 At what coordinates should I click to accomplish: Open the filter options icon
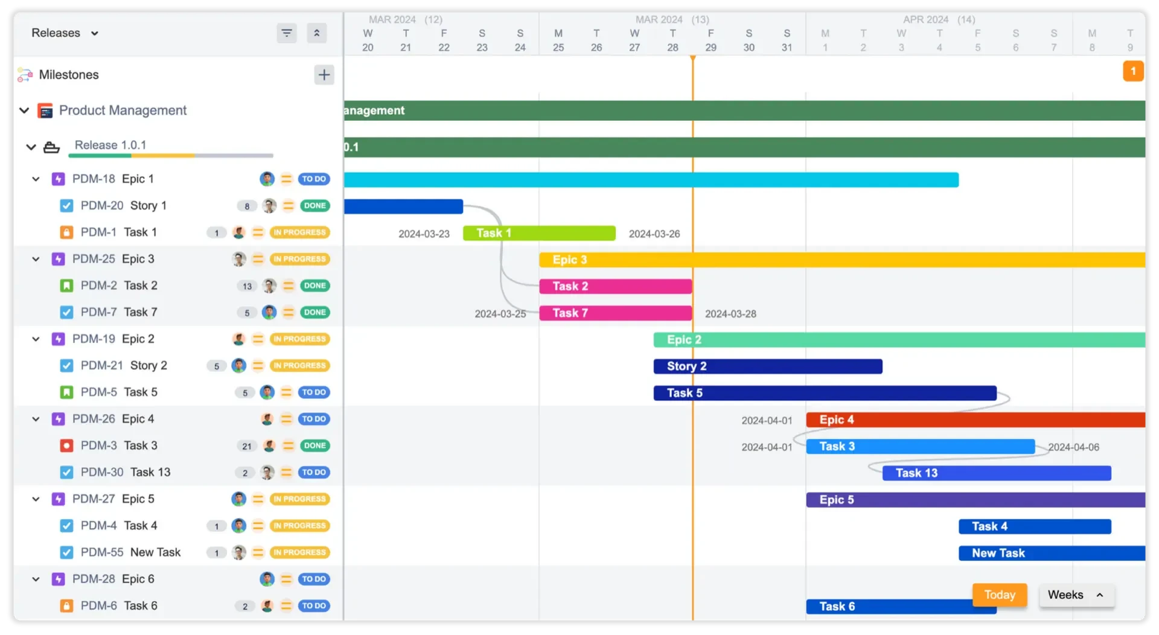coord(287,33)
